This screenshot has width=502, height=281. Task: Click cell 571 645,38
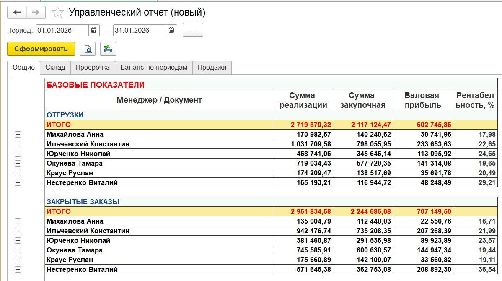point(303,269)
